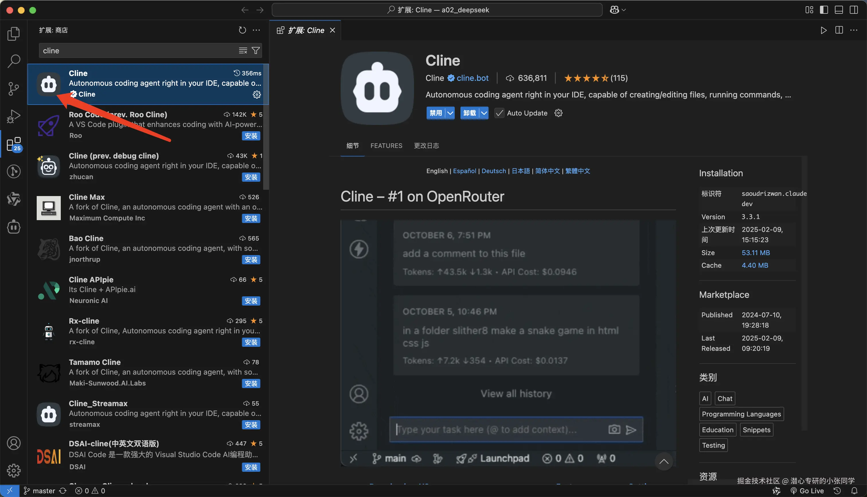Screen dimensions: 867x497
Task: Open the Search view icon
Action: coord(14,61)
